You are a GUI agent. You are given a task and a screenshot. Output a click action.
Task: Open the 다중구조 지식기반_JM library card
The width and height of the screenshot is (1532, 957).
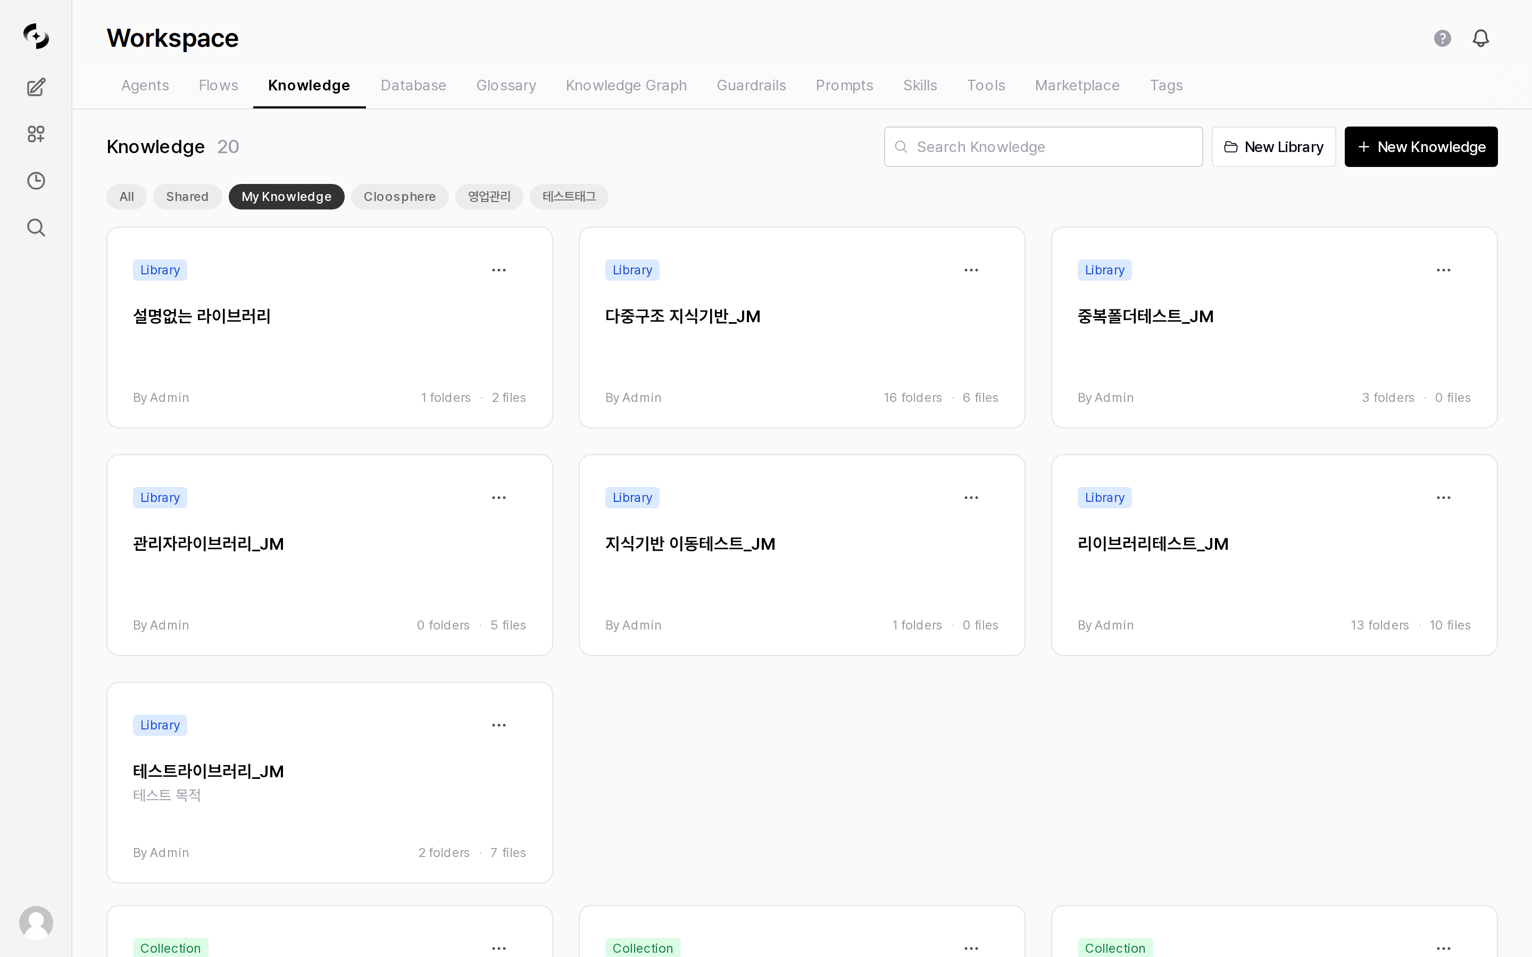[x=802, y=327]
